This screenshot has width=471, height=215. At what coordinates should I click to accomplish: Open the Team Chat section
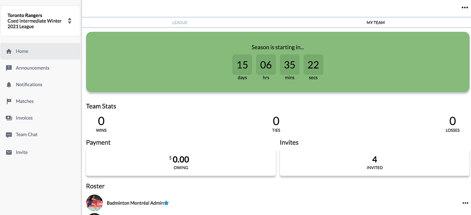[27, 135]
